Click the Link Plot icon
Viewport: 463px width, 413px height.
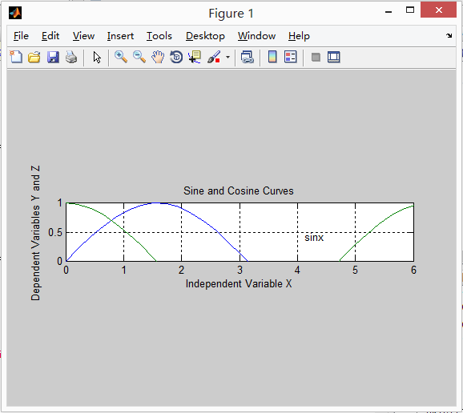coord(248,57)
